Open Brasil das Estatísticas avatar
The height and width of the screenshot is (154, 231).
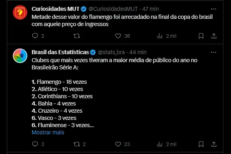point(20,56)
